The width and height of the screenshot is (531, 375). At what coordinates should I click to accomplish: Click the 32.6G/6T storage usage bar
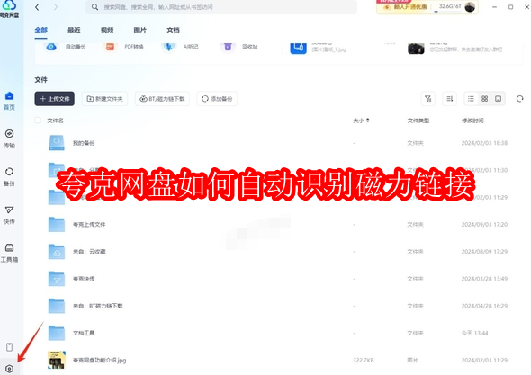[x=447, y=7]
